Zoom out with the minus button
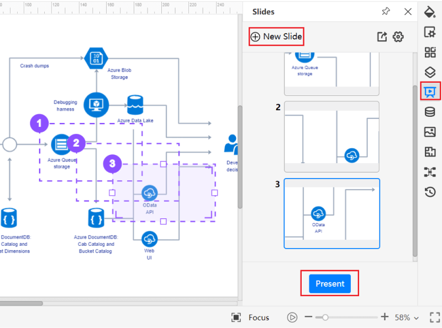 pyautogui.click(x=308, y=317)
